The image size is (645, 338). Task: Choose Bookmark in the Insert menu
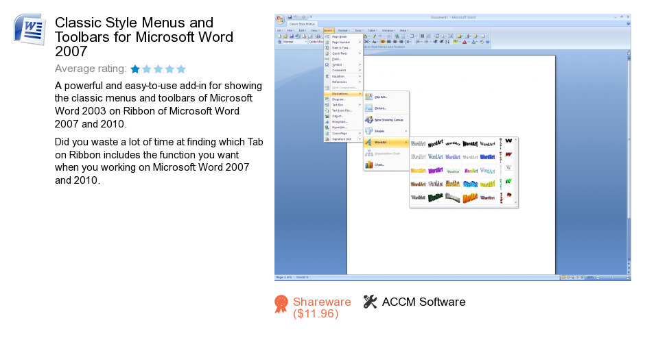(344, 122)
